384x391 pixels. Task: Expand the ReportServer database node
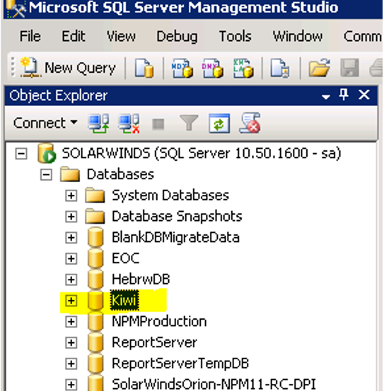coord(71,343)
